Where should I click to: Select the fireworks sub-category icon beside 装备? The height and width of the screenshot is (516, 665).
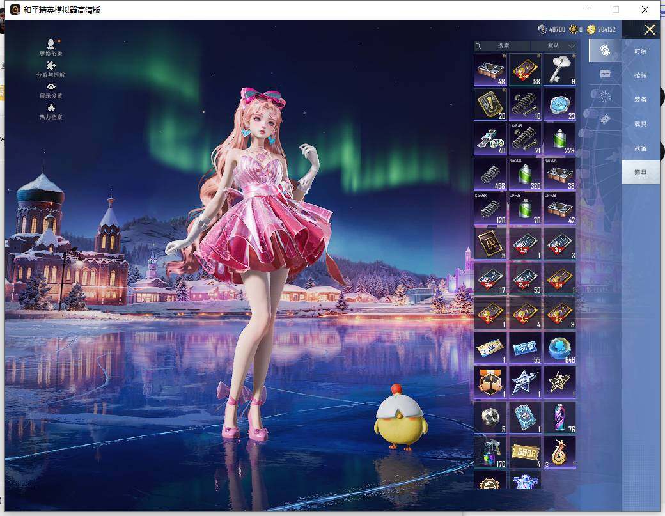pyautogui.click(x=605, y=97)
